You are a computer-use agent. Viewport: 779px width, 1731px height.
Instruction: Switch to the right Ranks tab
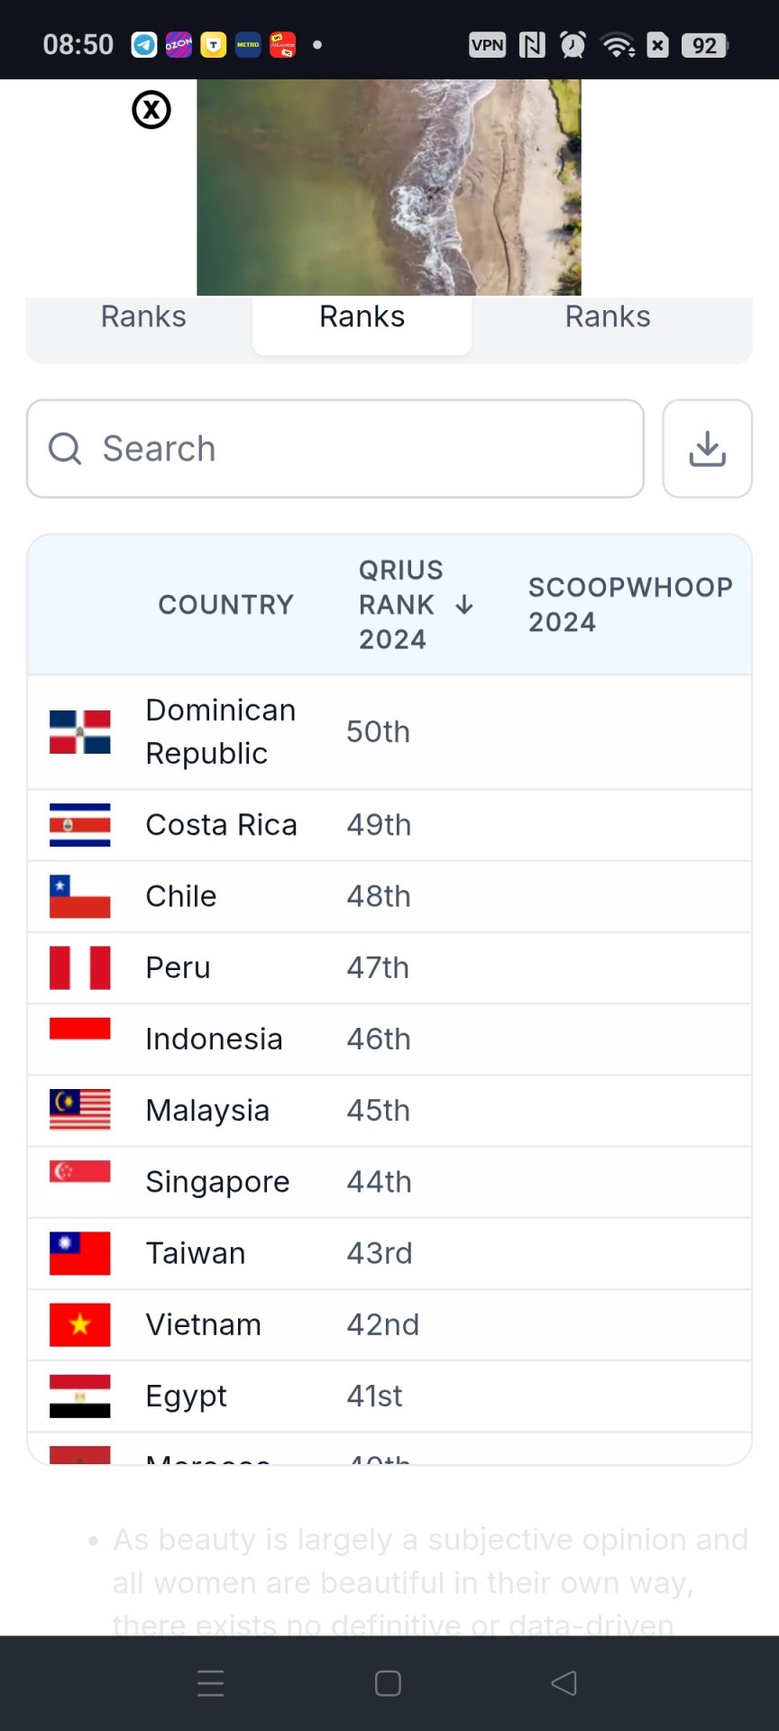(x=608, y=317)
